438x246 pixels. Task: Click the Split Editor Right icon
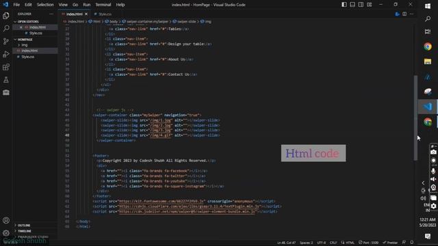click(x=404, y=14)
